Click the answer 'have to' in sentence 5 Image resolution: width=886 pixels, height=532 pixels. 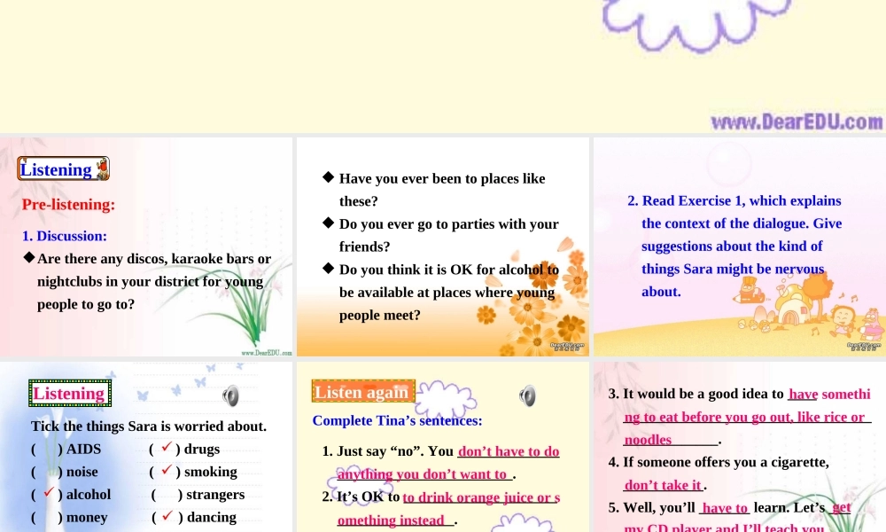point(725,508)
